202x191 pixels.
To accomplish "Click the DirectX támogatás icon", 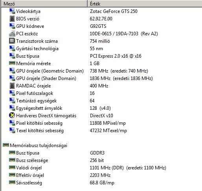I will [12, 115].
